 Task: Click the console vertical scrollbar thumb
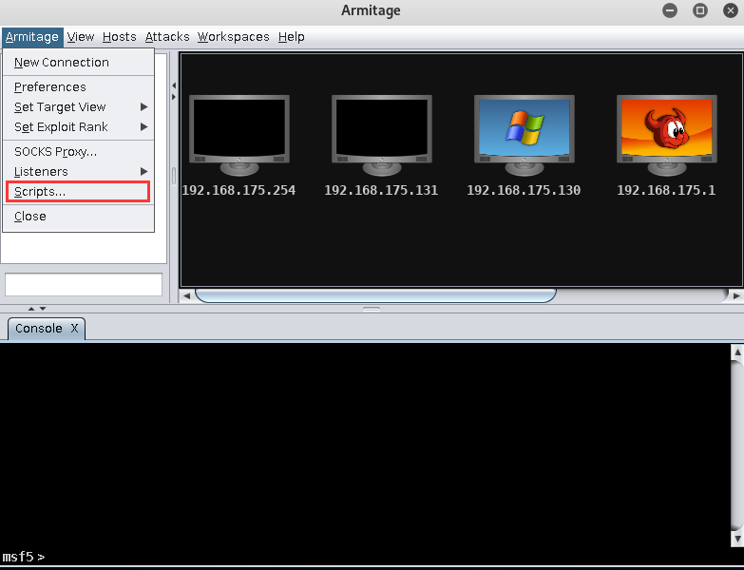(737, 445)
